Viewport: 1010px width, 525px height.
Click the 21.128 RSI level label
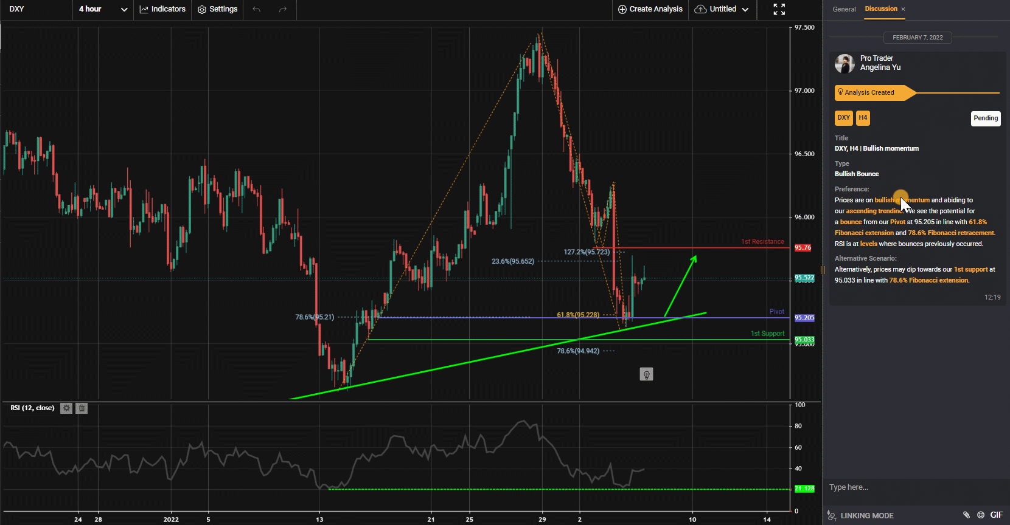coord(804,489)
